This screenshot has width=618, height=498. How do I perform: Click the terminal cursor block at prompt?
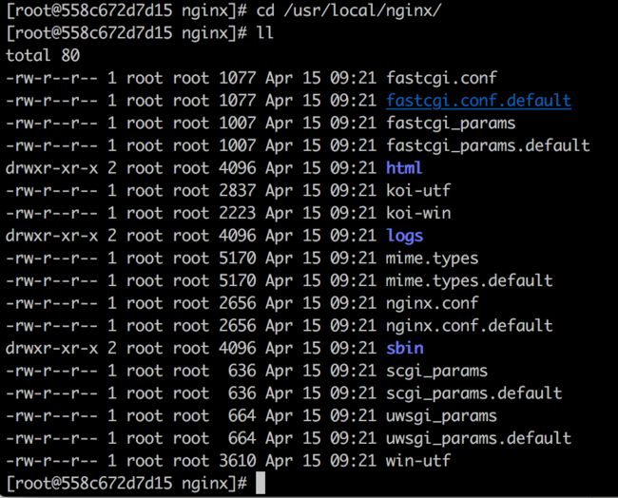point(261,483)
